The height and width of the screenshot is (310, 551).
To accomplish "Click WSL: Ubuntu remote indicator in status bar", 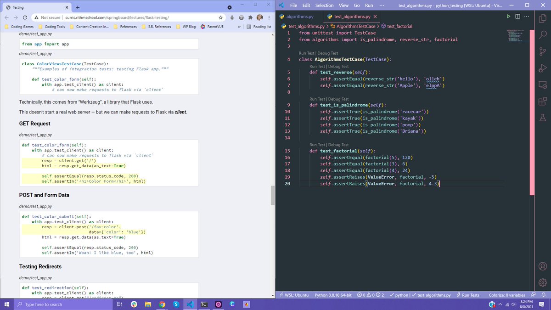I will [x=293, y=295].
